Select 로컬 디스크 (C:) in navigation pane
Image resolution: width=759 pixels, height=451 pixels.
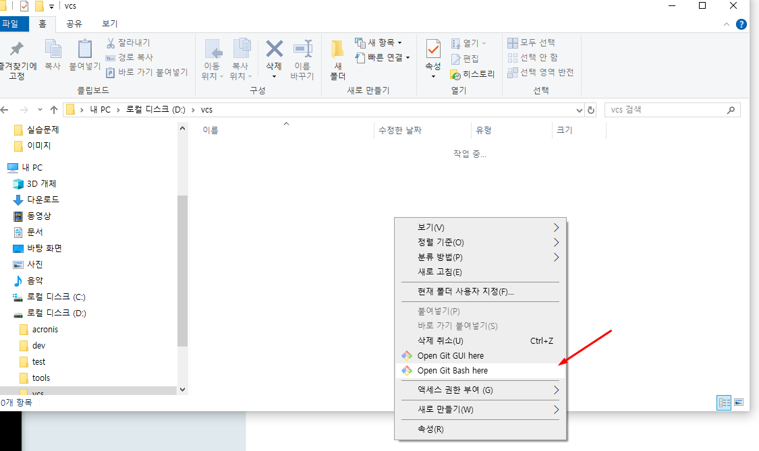click(49, 297)
